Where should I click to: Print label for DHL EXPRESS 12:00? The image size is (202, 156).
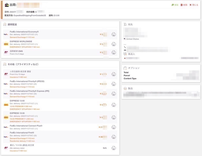[114, 105]
